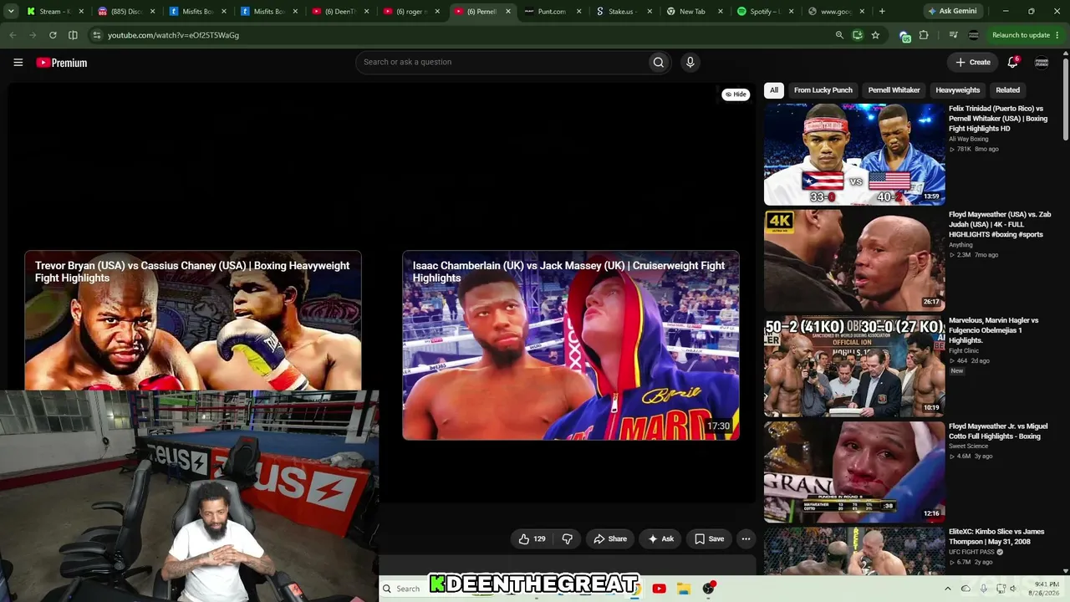The height and width of the screenshot is (602, 1070).
Task: Open Trevor Bryan vs Cassius Chaney suggestion
Action: point(193,320)
